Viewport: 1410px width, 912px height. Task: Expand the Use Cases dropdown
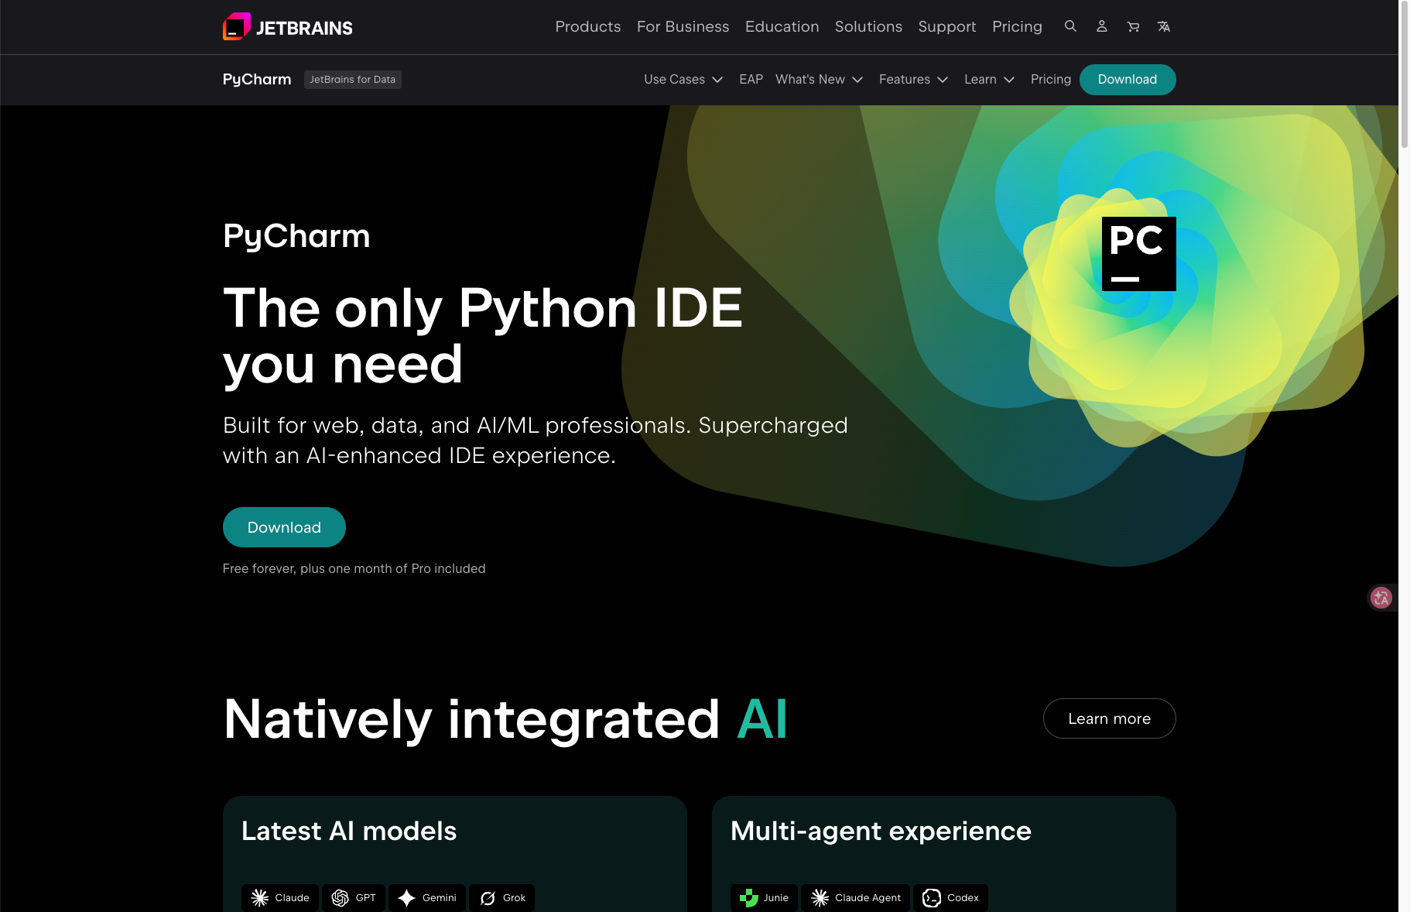click(683, 80)
